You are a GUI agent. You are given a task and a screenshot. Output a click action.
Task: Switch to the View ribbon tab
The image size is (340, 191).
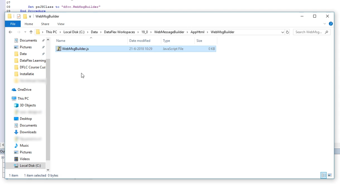click(61, 24)
